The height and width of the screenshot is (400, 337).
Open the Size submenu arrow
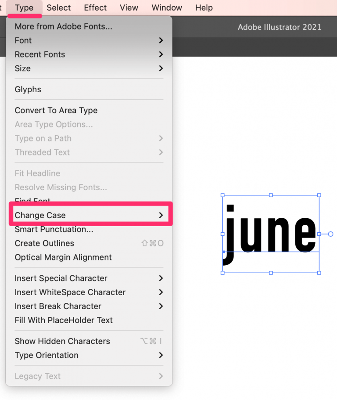(x=161, y=68)
